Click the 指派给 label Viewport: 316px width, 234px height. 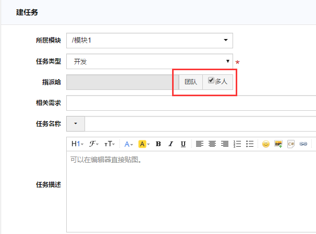[52, 82]
